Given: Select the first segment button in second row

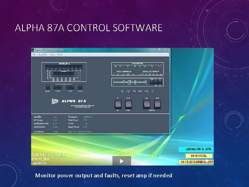Looking at the screenshot, I should click(55, 74).
